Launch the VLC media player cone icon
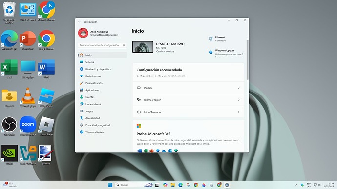The image size is (337, 189). pos(28,98)
